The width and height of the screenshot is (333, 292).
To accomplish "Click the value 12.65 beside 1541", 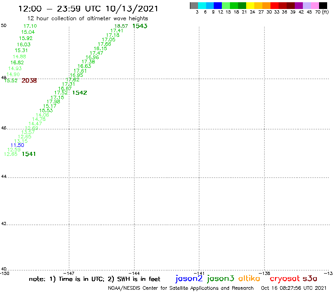I will [x=11, y=154].
